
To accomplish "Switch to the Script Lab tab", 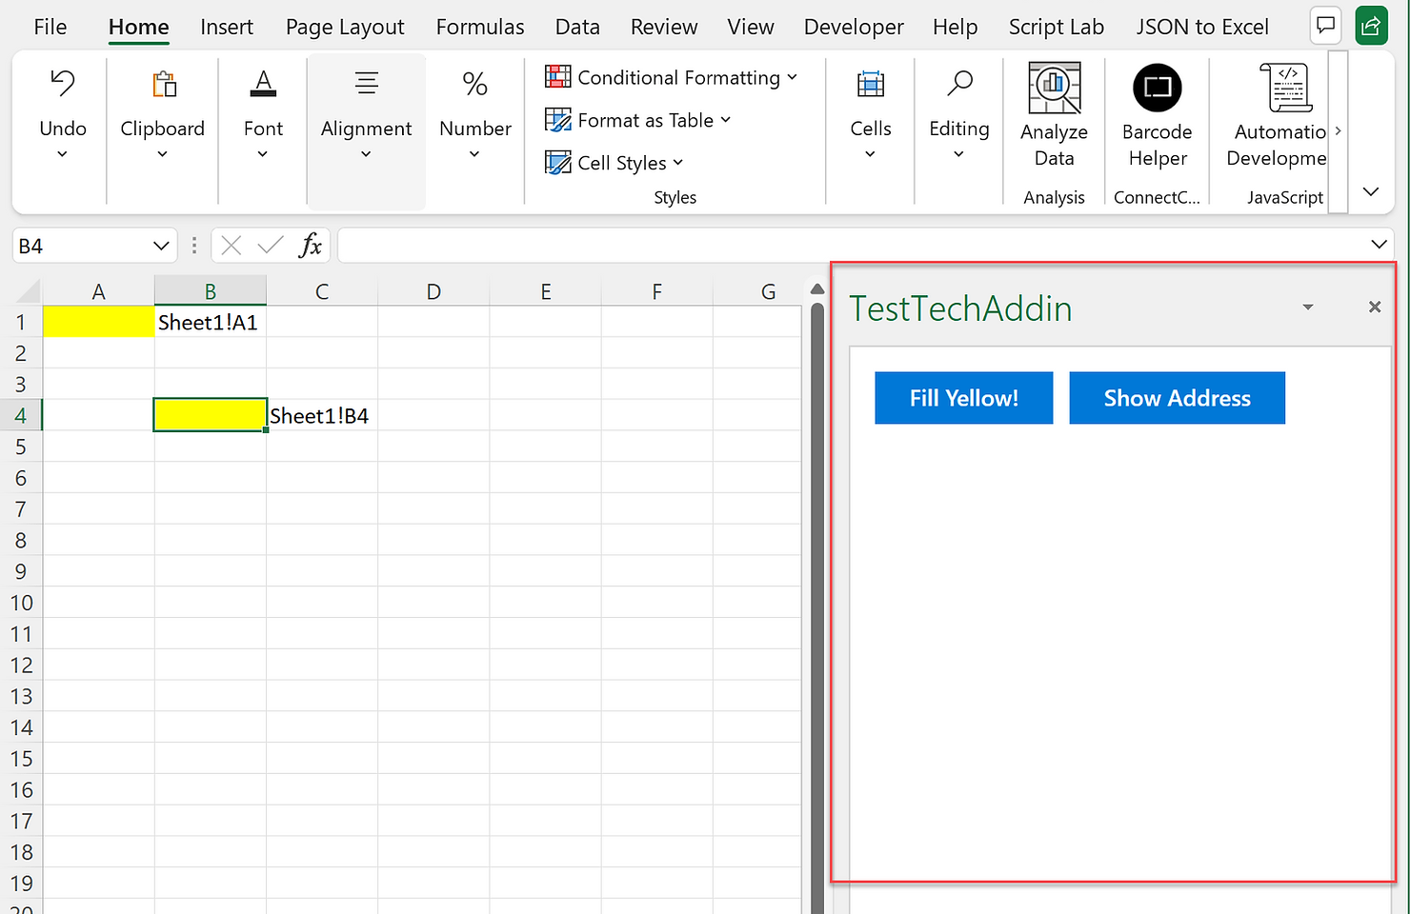I will click(x=1057, y=27).
